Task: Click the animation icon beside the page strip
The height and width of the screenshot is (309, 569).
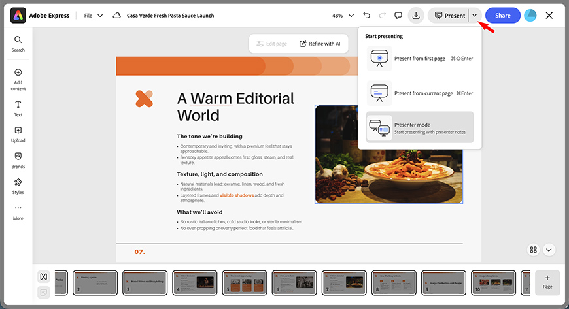Action: [x=44, y=277]
